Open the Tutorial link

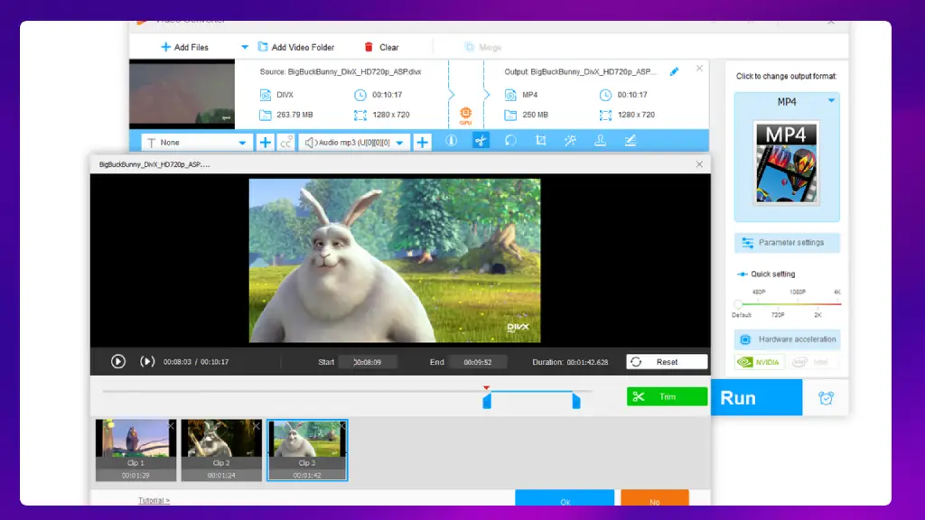click(x=154, y=500)
